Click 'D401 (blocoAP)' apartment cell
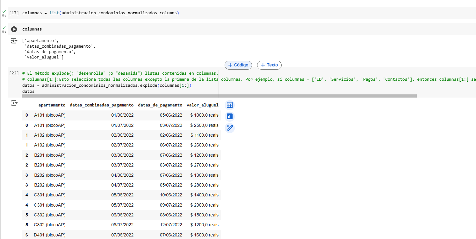 click(x=50, y=235)
